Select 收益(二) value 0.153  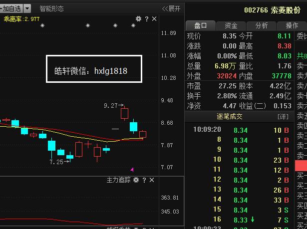pyautogui.click(x=283, y=106)
